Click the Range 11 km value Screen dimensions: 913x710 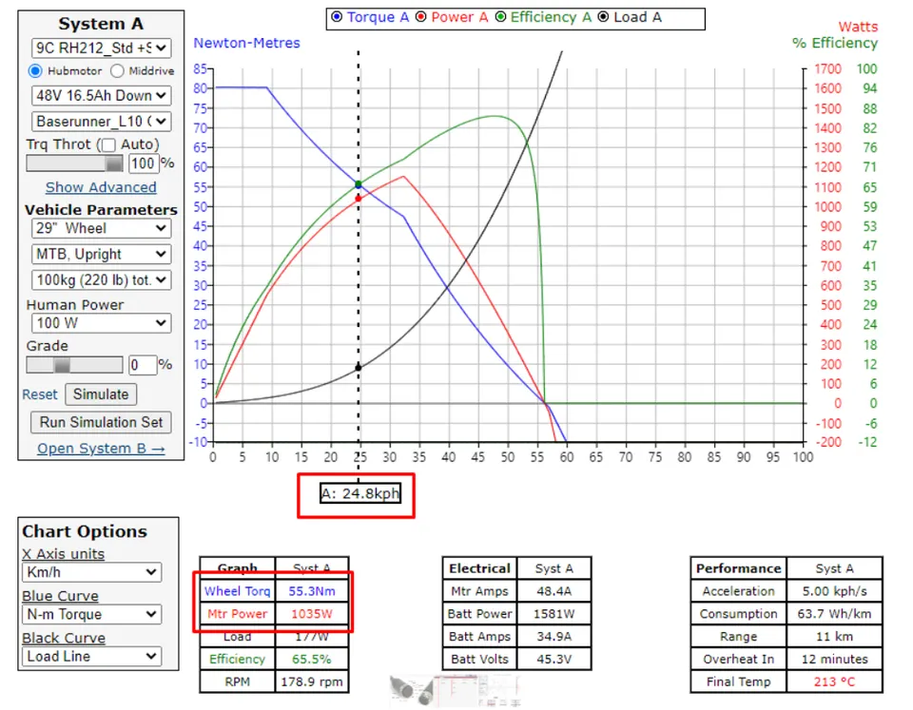click(835, 637)
